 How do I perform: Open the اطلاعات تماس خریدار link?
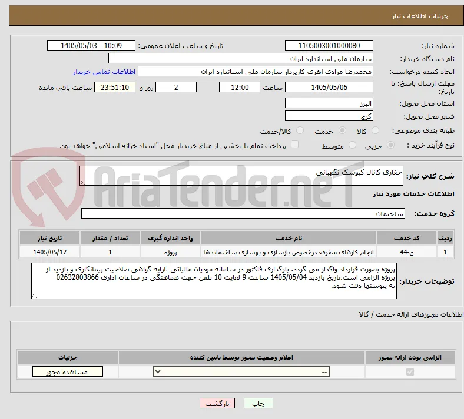tap(104, 72)
